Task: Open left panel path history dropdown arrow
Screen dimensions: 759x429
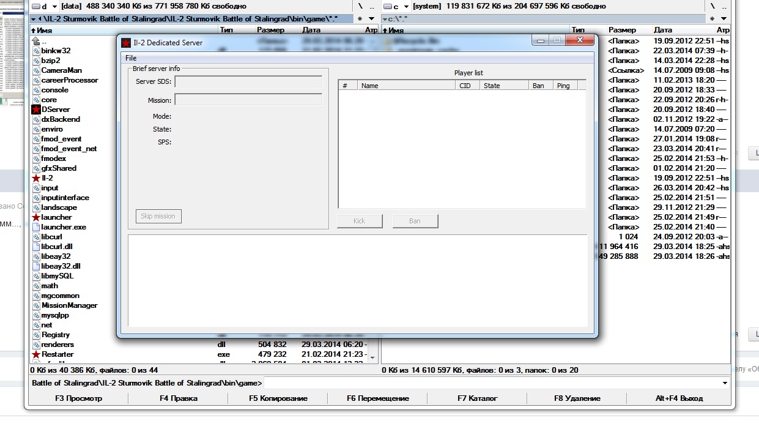Action: click(371, 19)
